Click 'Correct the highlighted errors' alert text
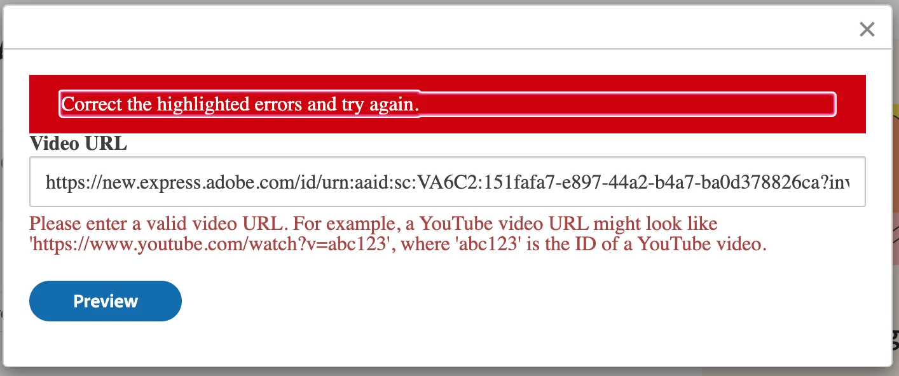The width and height of the screenshot is (899, 376). [x=240, y=104]
